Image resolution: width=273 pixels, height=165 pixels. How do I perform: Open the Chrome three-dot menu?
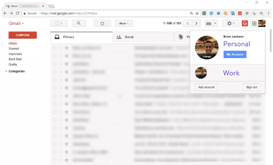[268, 13]
